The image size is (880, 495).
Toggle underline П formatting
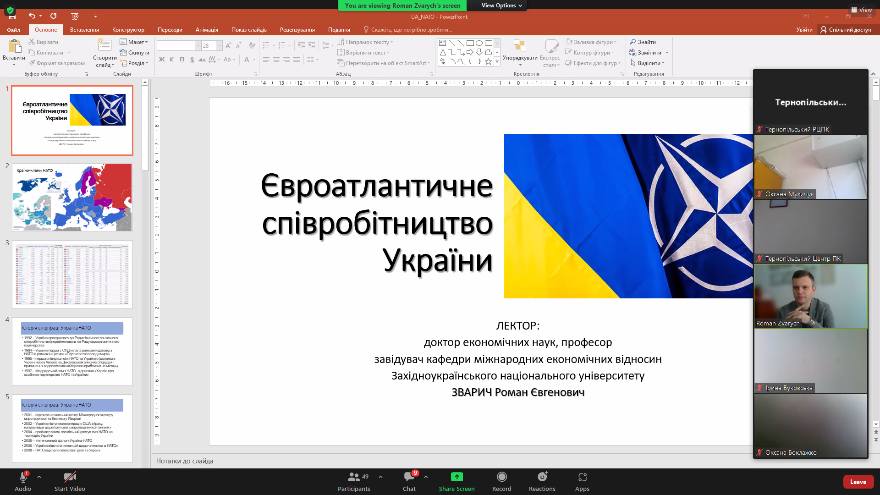pos(182,60)
